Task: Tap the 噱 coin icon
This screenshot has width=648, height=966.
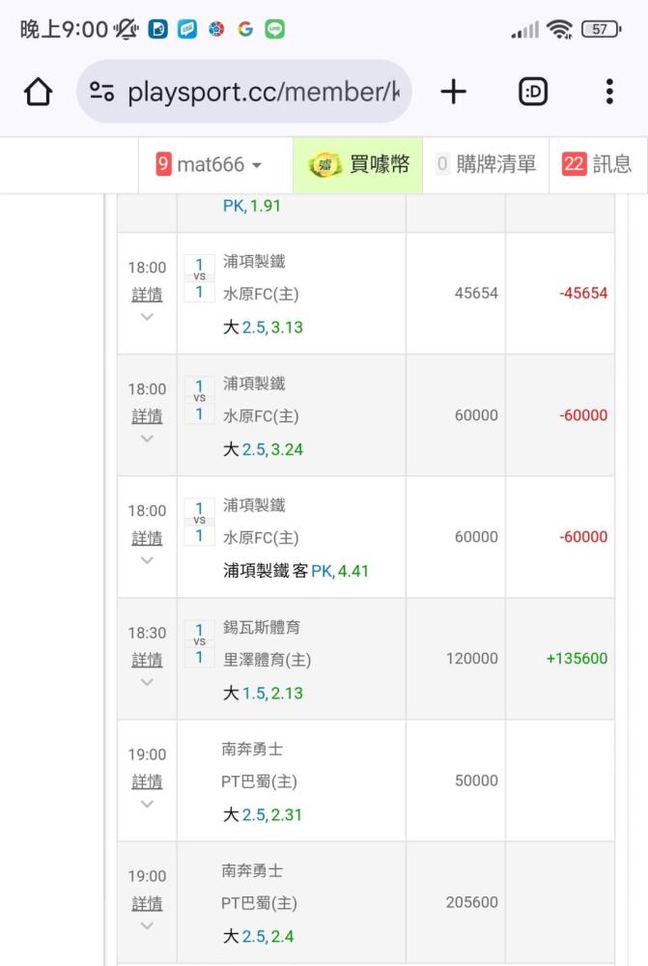Action: [x=324, y=165]
